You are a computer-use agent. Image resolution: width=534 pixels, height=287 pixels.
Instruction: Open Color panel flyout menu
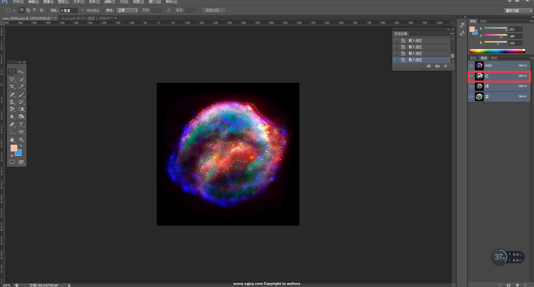click(531, 21)
